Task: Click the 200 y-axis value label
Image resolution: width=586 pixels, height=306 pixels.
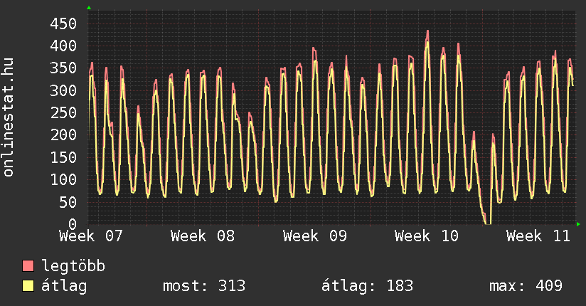Action: tap(63, 134)
